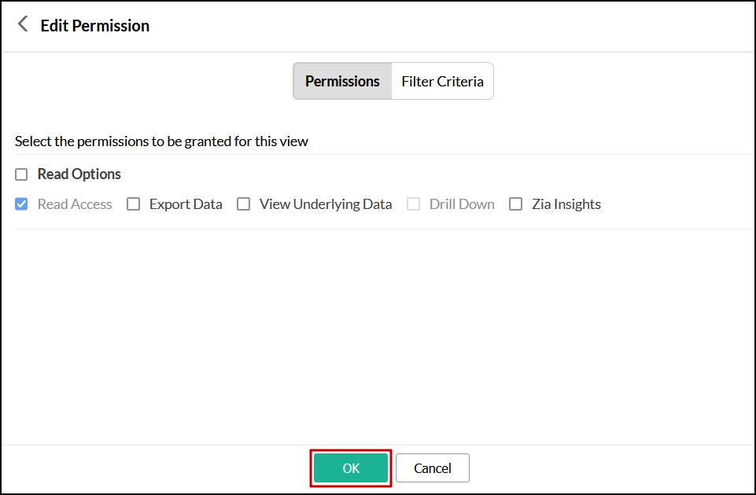The image size is (756, 495).
Task: Click the Drill Down label text
Action: coord(462,204)
